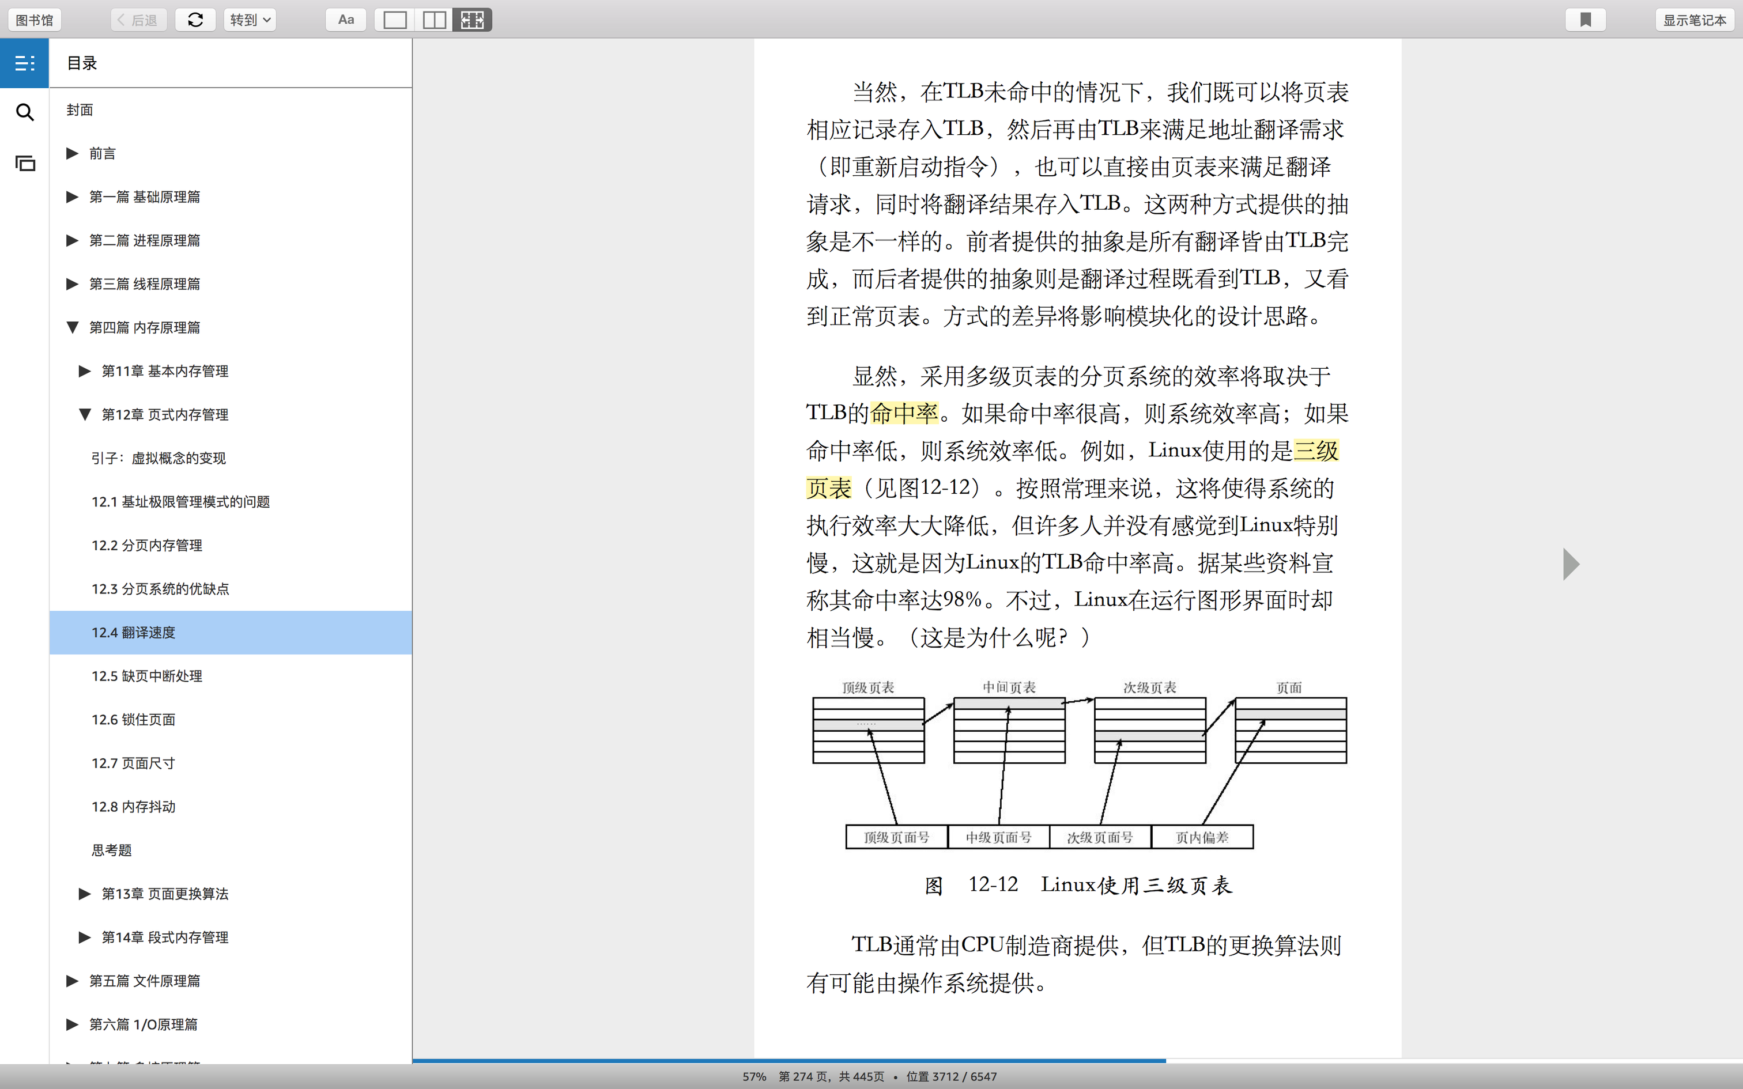The image size is (1743, 1089).
Task: Switch to two column view
Action: pyautogui.click(x=433, y=20)
